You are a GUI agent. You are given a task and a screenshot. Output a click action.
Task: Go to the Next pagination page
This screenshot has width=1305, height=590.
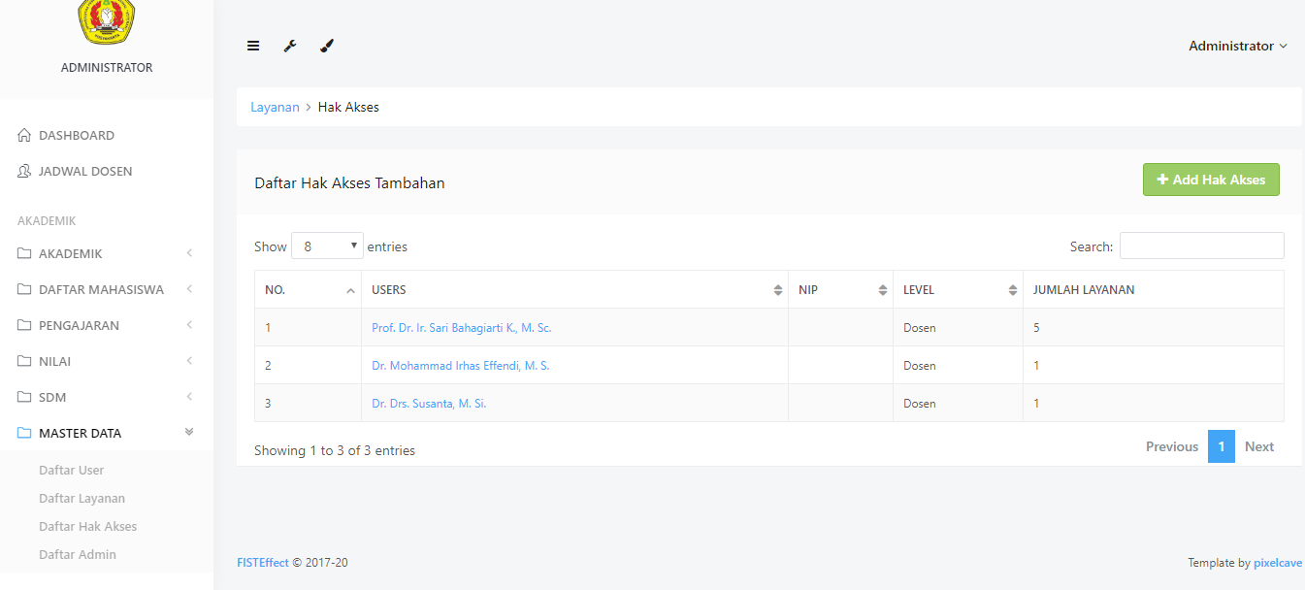1258,447
